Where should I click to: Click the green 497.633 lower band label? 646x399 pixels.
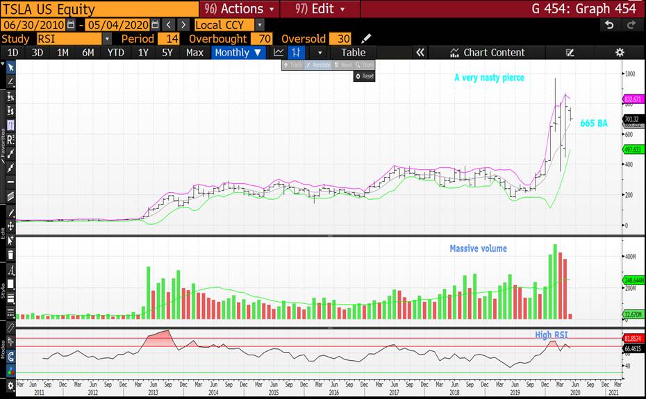pyautogui.click(x=633, y=149)
